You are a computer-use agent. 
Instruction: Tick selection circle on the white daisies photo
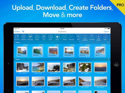point(89,70)
